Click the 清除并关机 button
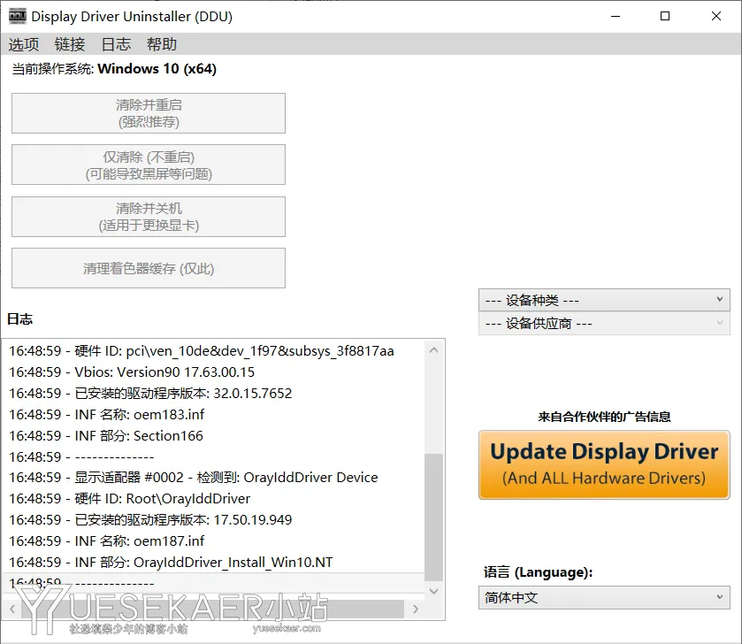742x644 pixels. [x=149, y=217]
